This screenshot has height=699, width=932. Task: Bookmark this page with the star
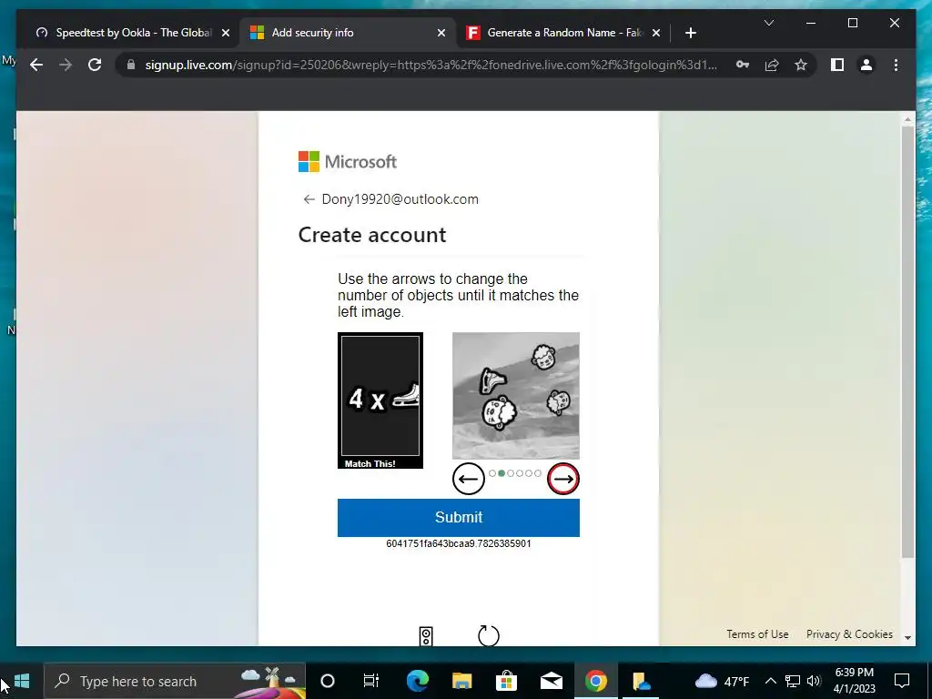click(801, 65)
